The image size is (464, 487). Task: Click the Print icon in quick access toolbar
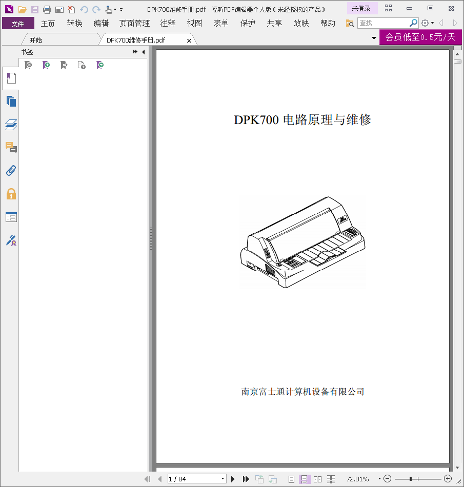(x=47, y=10)
